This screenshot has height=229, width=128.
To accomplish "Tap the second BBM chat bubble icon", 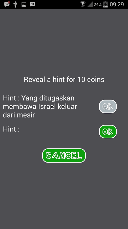I will click(32, 4).
